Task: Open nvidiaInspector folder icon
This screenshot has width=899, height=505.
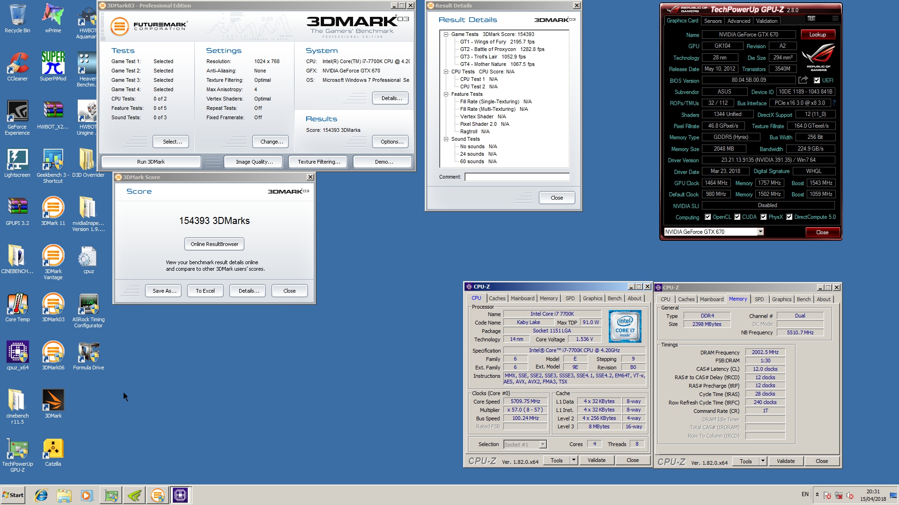Action: (88, 214)
